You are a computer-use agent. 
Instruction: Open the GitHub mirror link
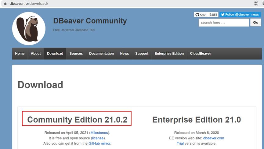[x=99, y=144]
